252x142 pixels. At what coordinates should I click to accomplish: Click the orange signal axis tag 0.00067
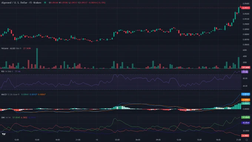tap(246, 100)
